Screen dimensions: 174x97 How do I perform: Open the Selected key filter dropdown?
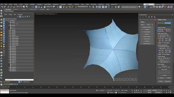click(157, 90)
